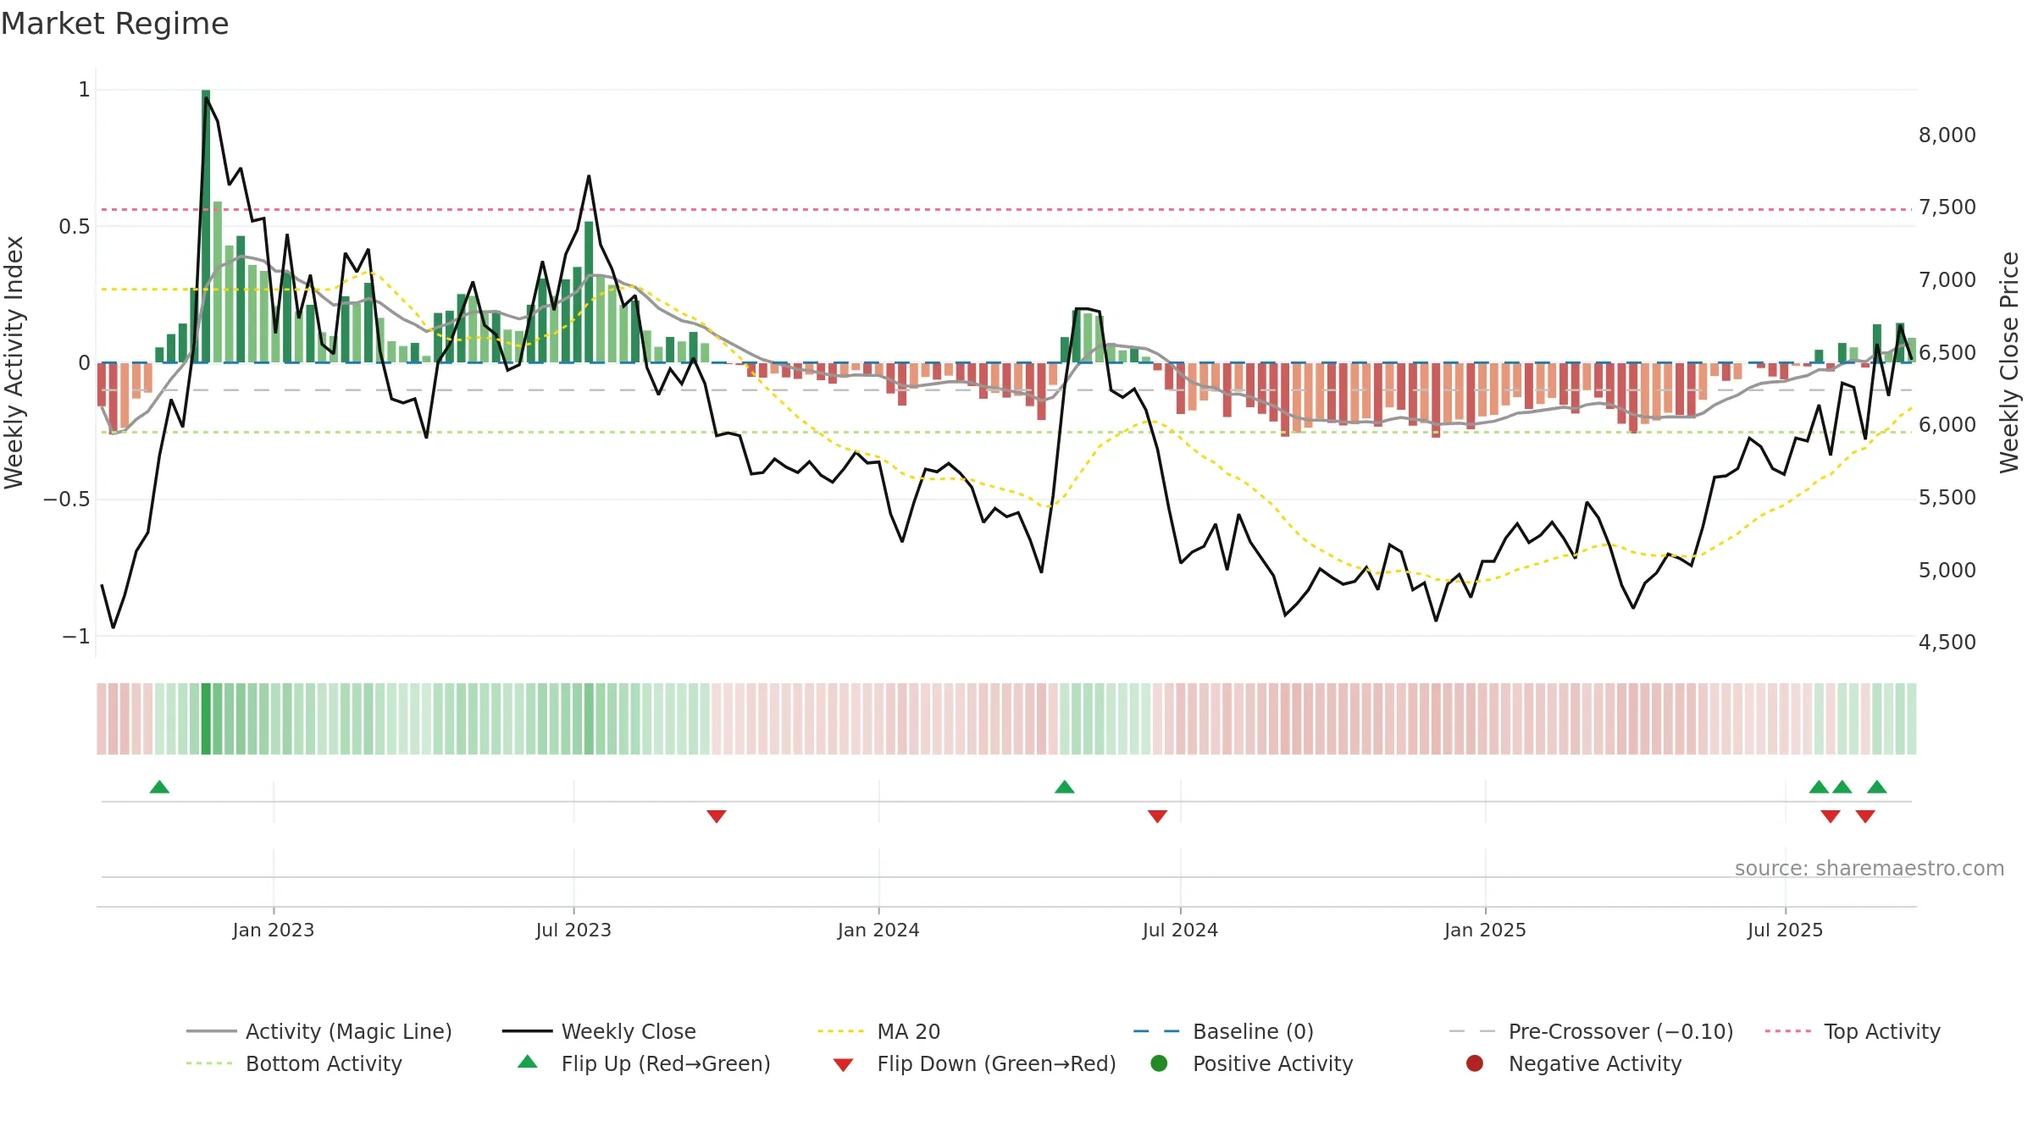Click the tallest green activity bar at 1

(x=206, y=226)
